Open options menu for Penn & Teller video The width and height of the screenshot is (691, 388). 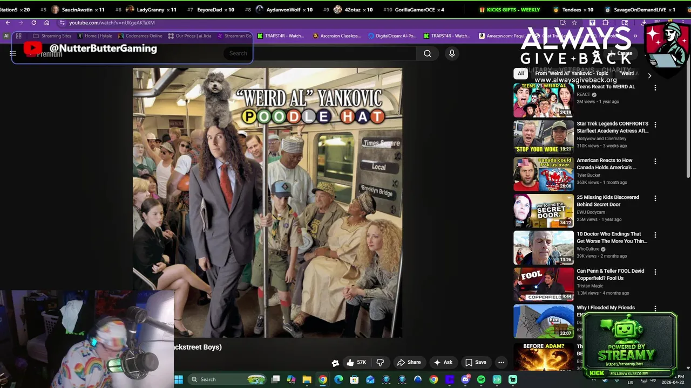(x=655, y=272)
